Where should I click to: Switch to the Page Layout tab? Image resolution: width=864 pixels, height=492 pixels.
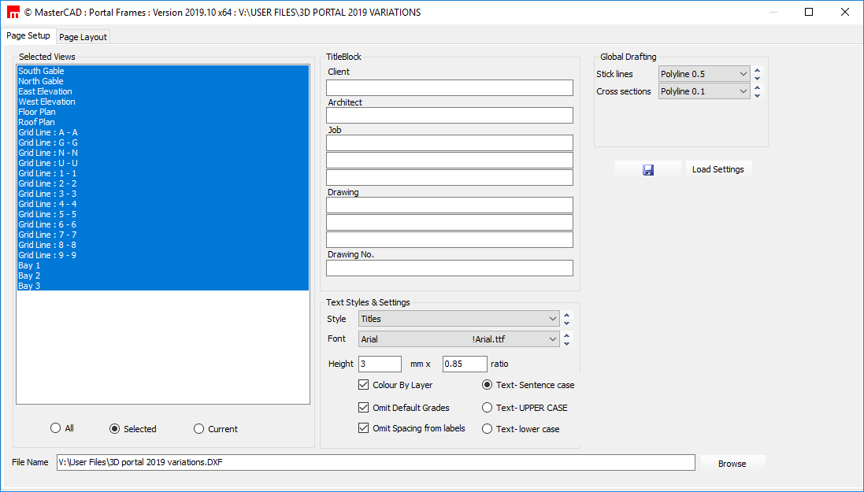(x=83, y=37)
